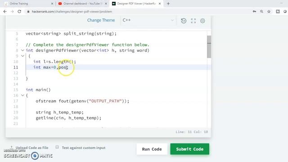Enable Test against custom input checkbox
The height and width of the screenshot is (162, 288).
pos(57,147)
